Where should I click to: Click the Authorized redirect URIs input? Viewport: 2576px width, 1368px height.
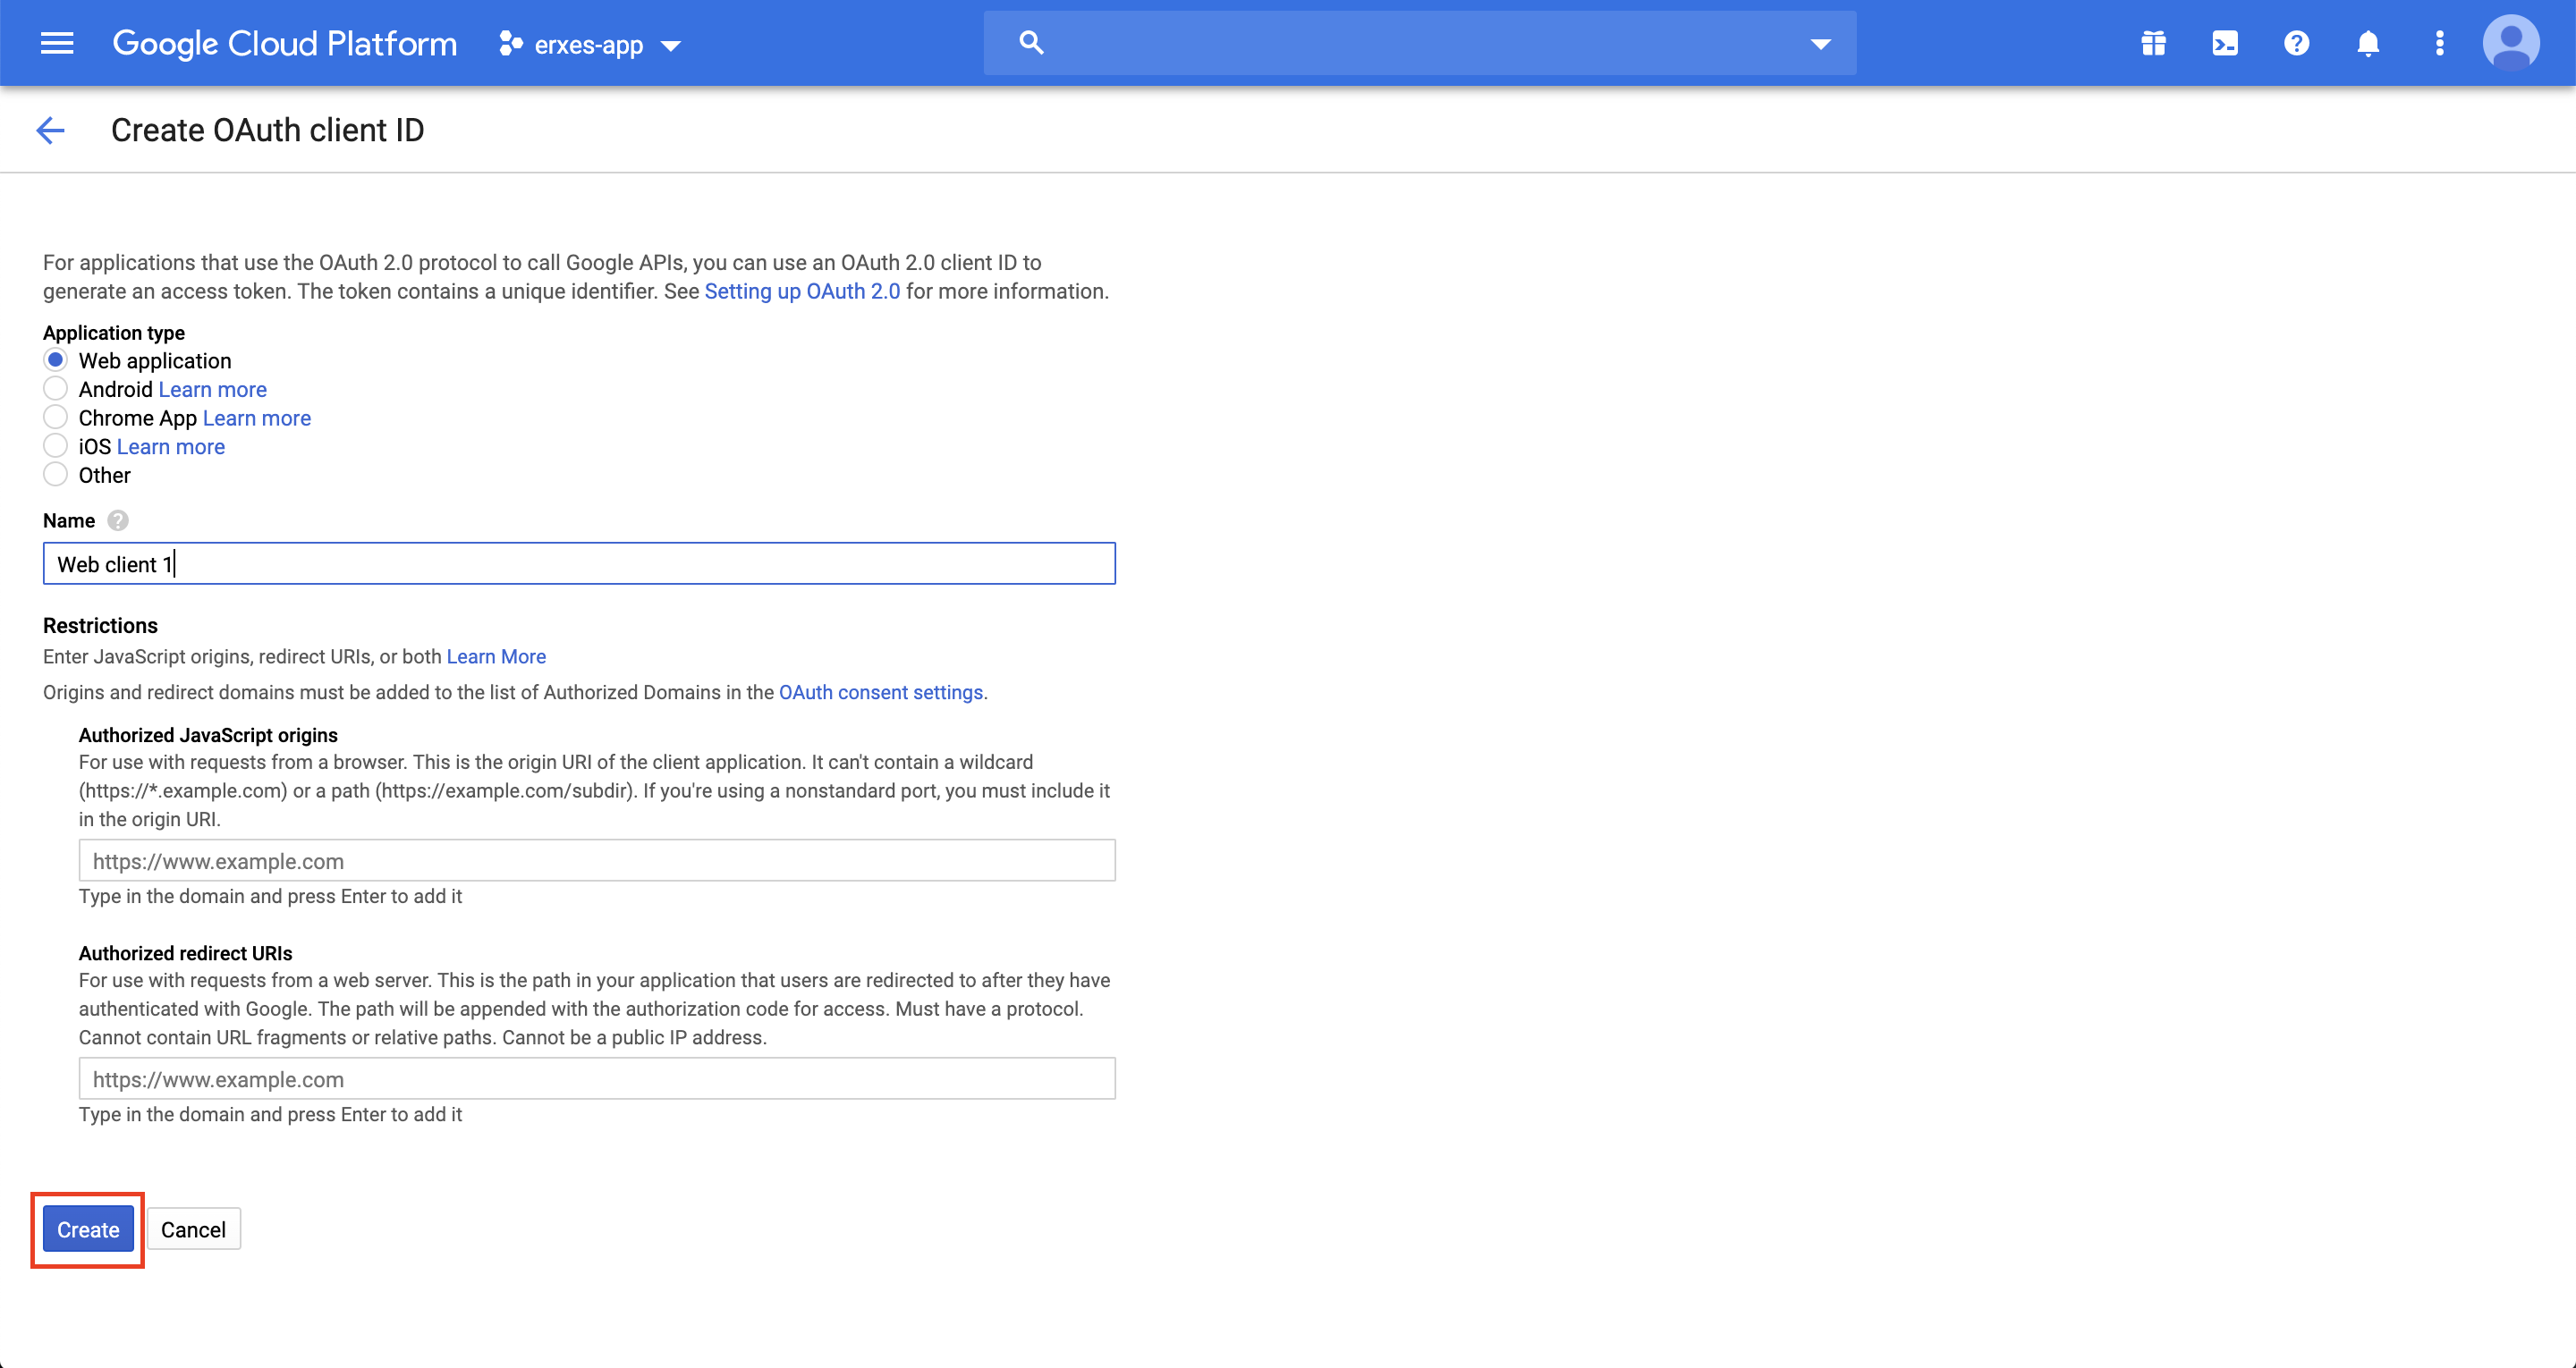[596, 1079]
